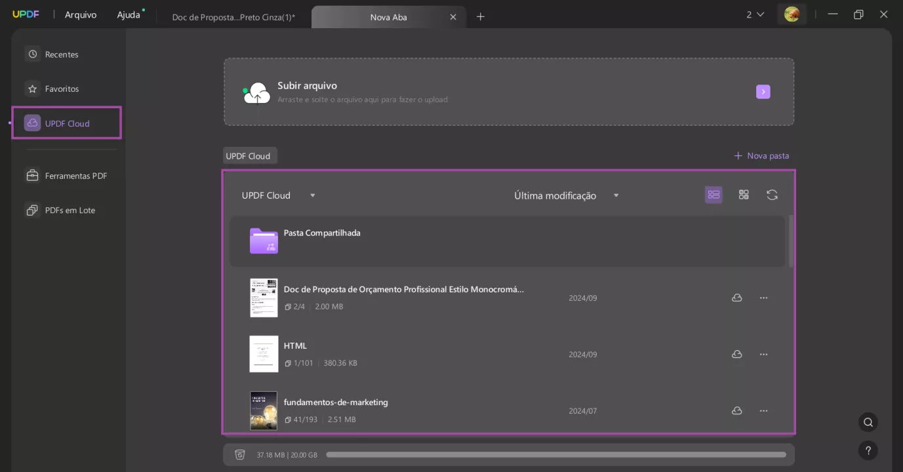Open Doc de Proposta thumbnail
Viewport: 903px width, 472px height.
[x=264, y=298]
